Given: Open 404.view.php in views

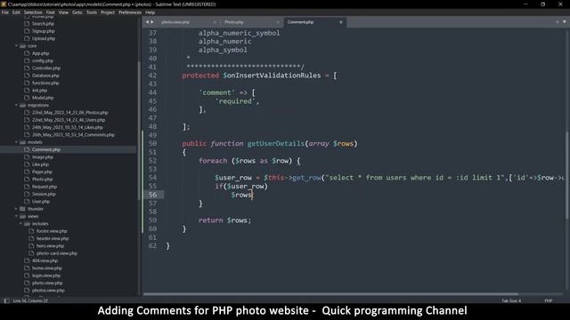Looking at the screenshot, I should [x=45, y=260].
